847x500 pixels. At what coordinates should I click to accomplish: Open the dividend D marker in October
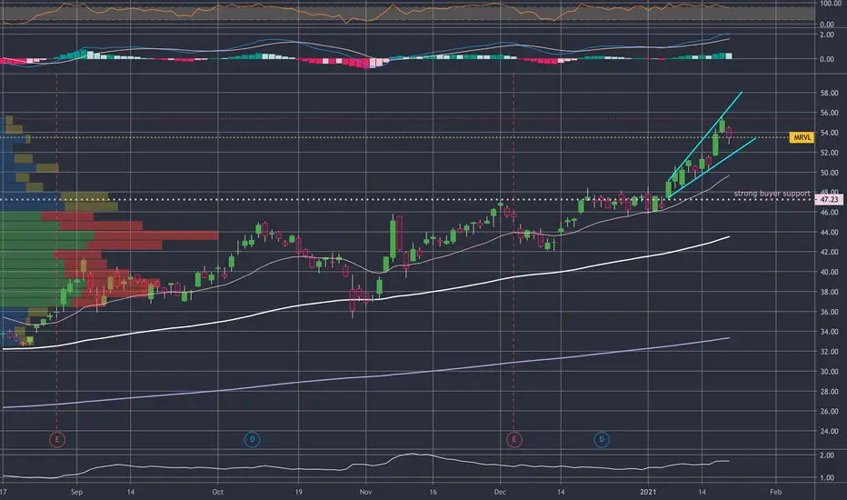pyautogui.click(x=252, y=439)
